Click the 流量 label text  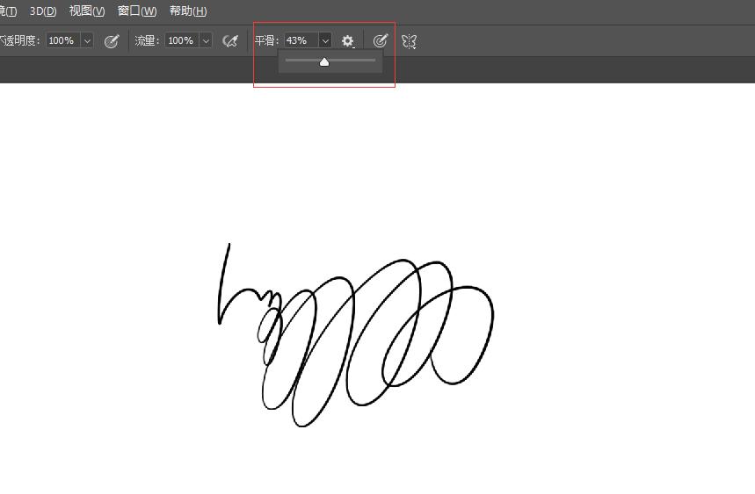click(147, 40)
